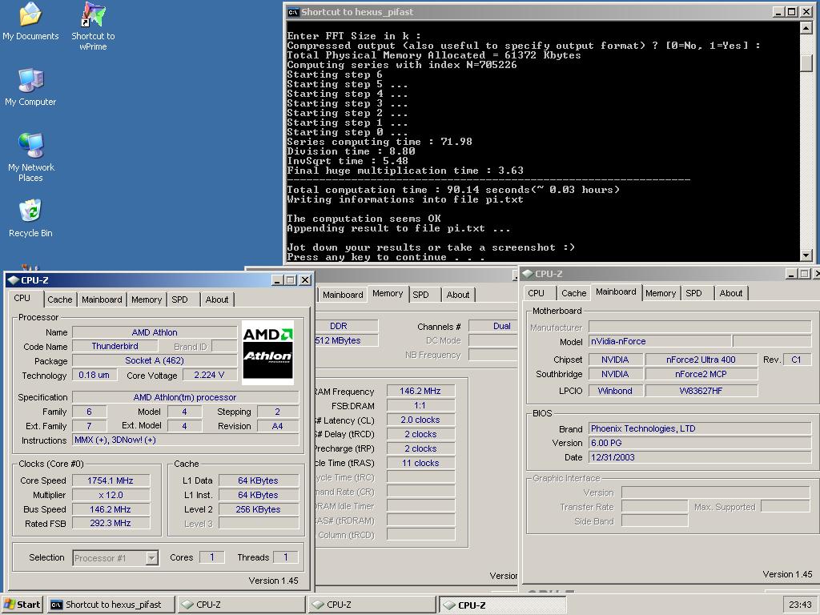Click the FSB:DRAM 1:1 field
The width and height of the screenshot is (820, 615).
pos(420,405)
